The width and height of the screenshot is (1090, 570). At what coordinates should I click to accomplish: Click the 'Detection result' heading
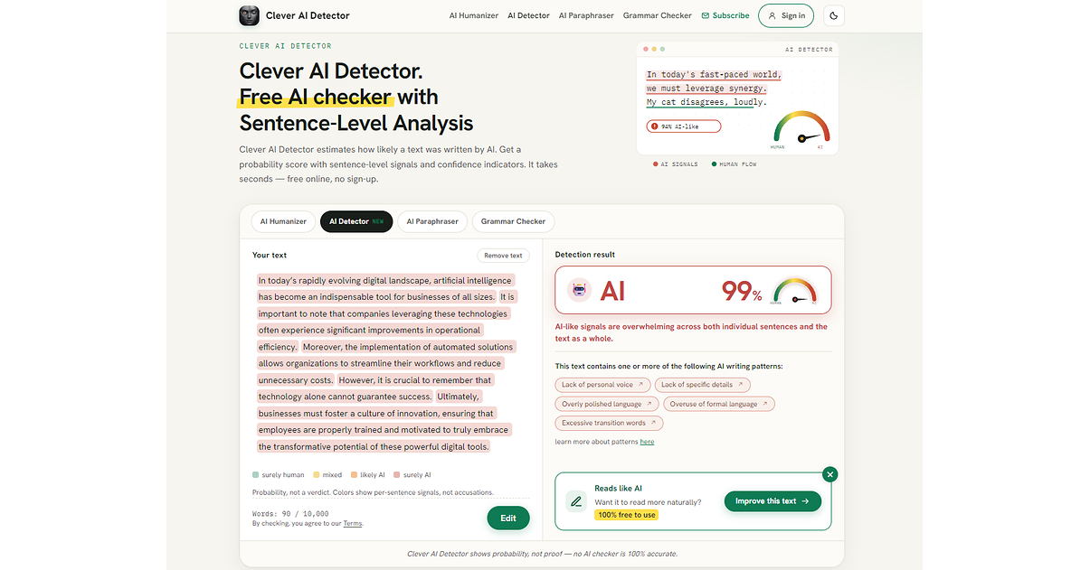coord(585,256)
